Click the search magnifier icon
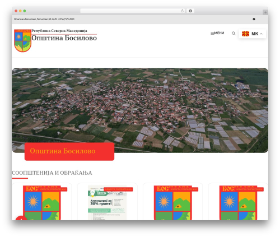The height and width of the screenshot is (237, 280). (x=234, y=34)
